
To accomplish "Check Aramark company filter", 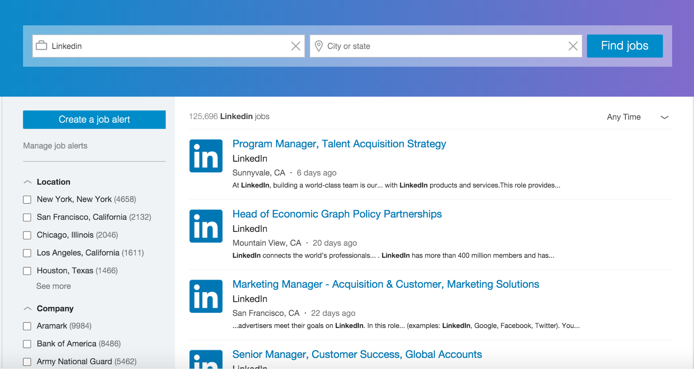I will pyautogui.click(x=27, y=326).
